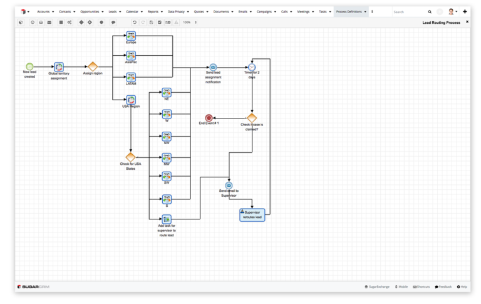This screenshot has height=304, width=481.
Task: Open the Process Definitions tab
Action: coord(348,11)
